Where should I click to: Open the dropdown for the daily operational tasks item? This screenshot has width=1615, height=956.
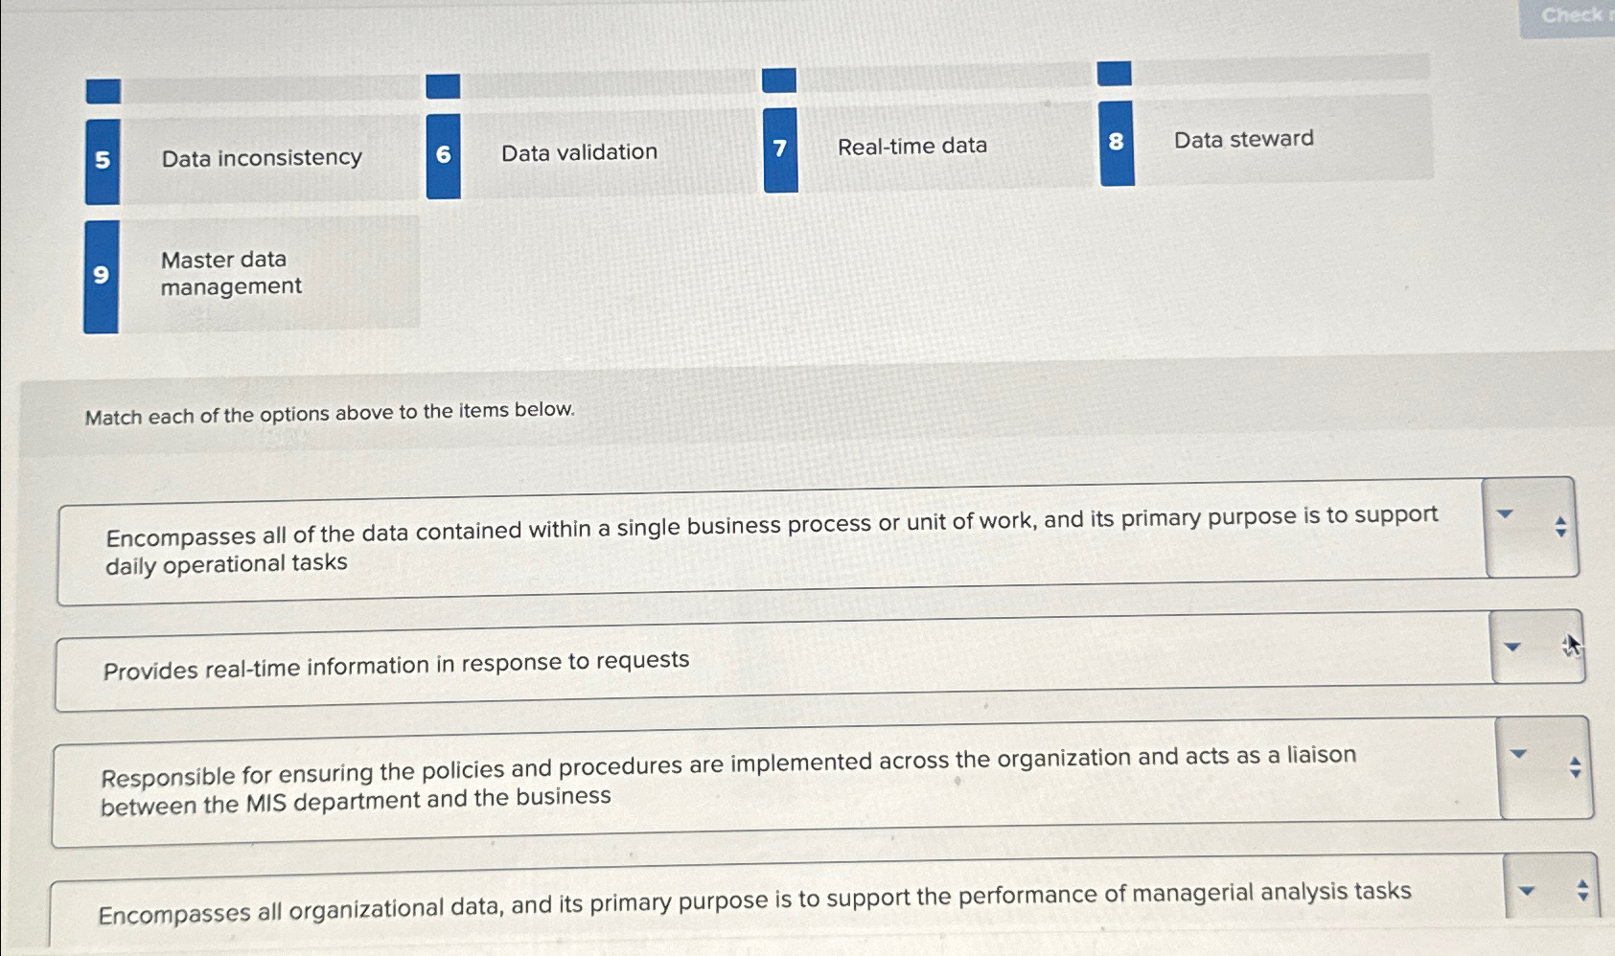(1505, 514)
